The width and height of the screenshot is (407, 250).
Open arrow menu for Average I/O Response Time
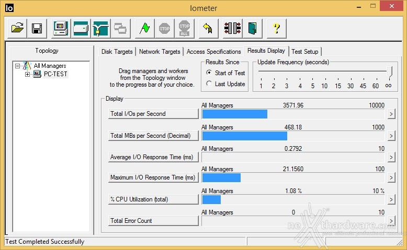pyautogui.click(x=391, y=157)
